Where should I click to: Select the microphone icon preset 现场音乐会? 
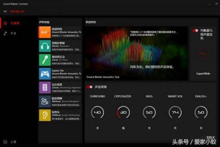[45, 60]
